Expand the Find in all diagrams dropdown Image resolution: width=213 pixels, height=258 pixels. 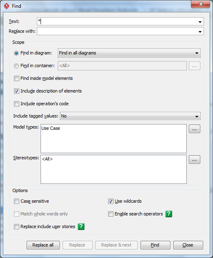(129, 53)
